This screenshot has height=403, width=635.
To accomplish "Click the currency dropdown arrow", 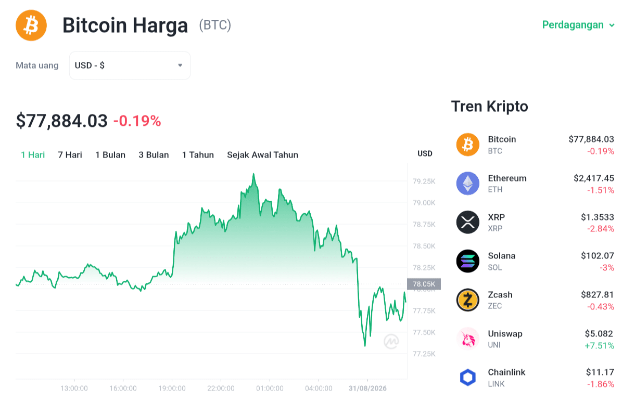I will point(180,66).
